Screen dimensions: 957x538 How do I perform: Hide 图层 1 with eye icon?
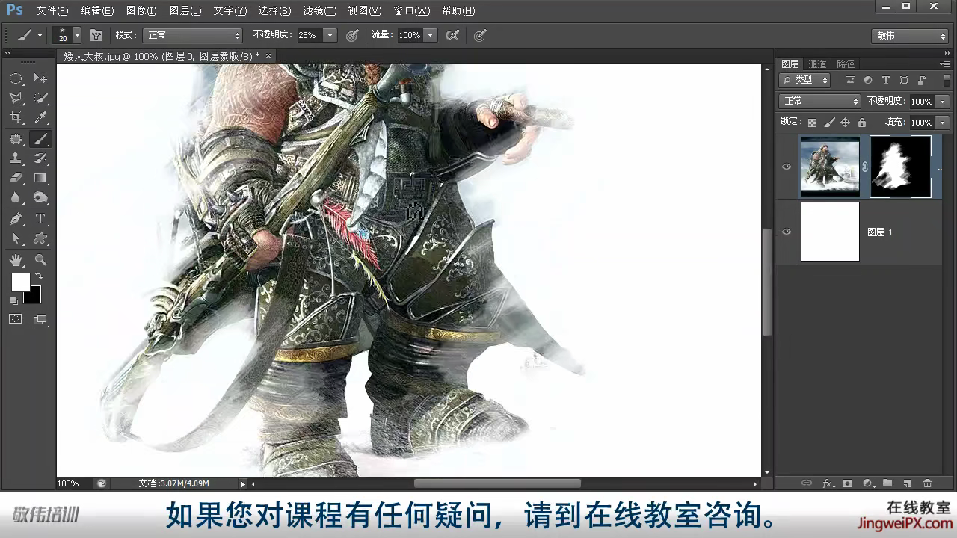787,232
